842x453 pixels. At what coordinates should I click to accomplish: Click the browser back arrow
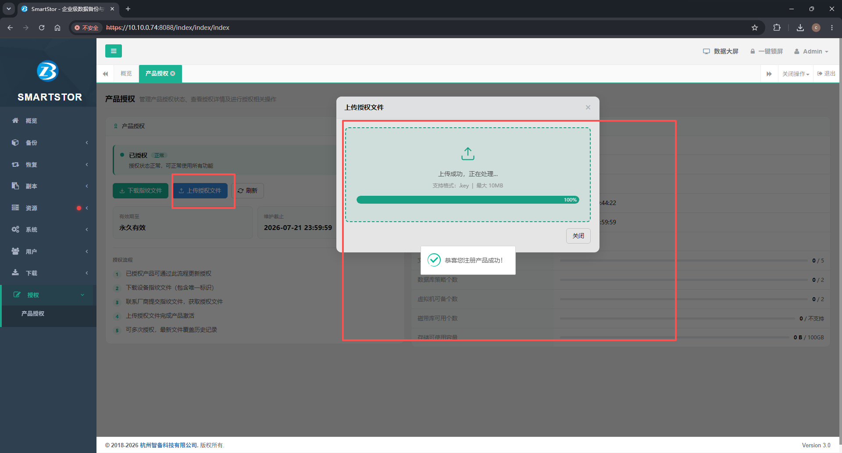click(10, 28)
